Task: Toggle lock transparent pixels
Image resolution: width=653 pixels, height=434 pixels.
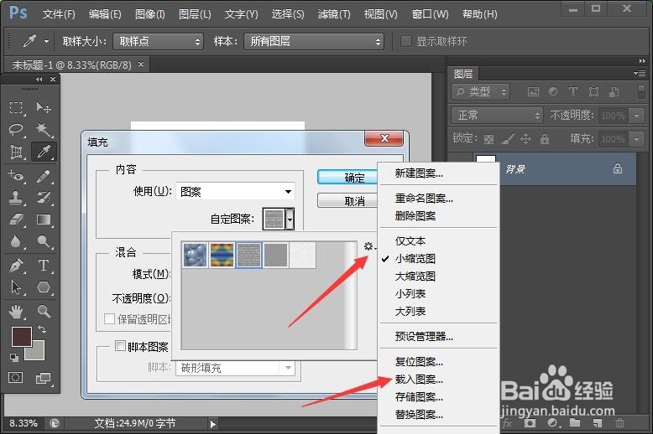Action: point(489,139)
